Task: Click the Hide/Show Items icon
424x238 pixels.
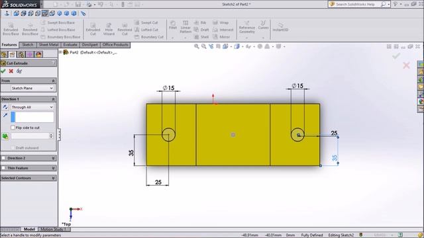Action: click(248, 46)
